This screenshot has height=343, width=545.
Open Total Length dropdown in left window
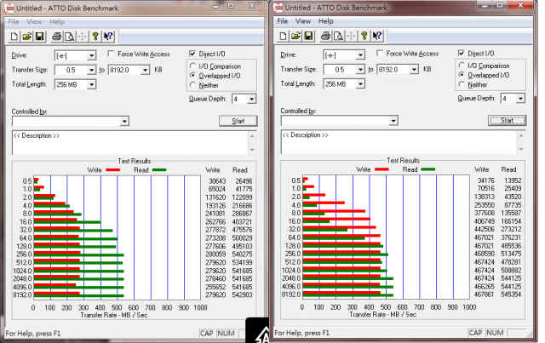pyautogui.click(x=91, y=84)
